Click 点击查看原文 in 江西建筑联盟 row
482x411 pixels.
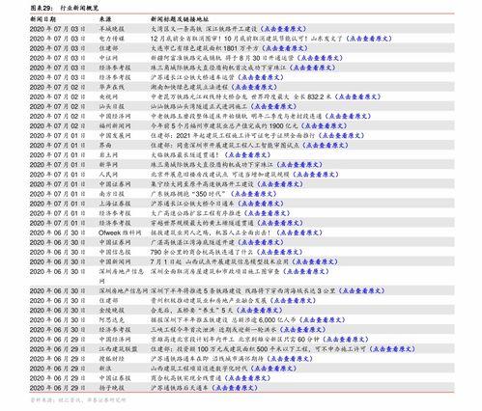point(392,349)
